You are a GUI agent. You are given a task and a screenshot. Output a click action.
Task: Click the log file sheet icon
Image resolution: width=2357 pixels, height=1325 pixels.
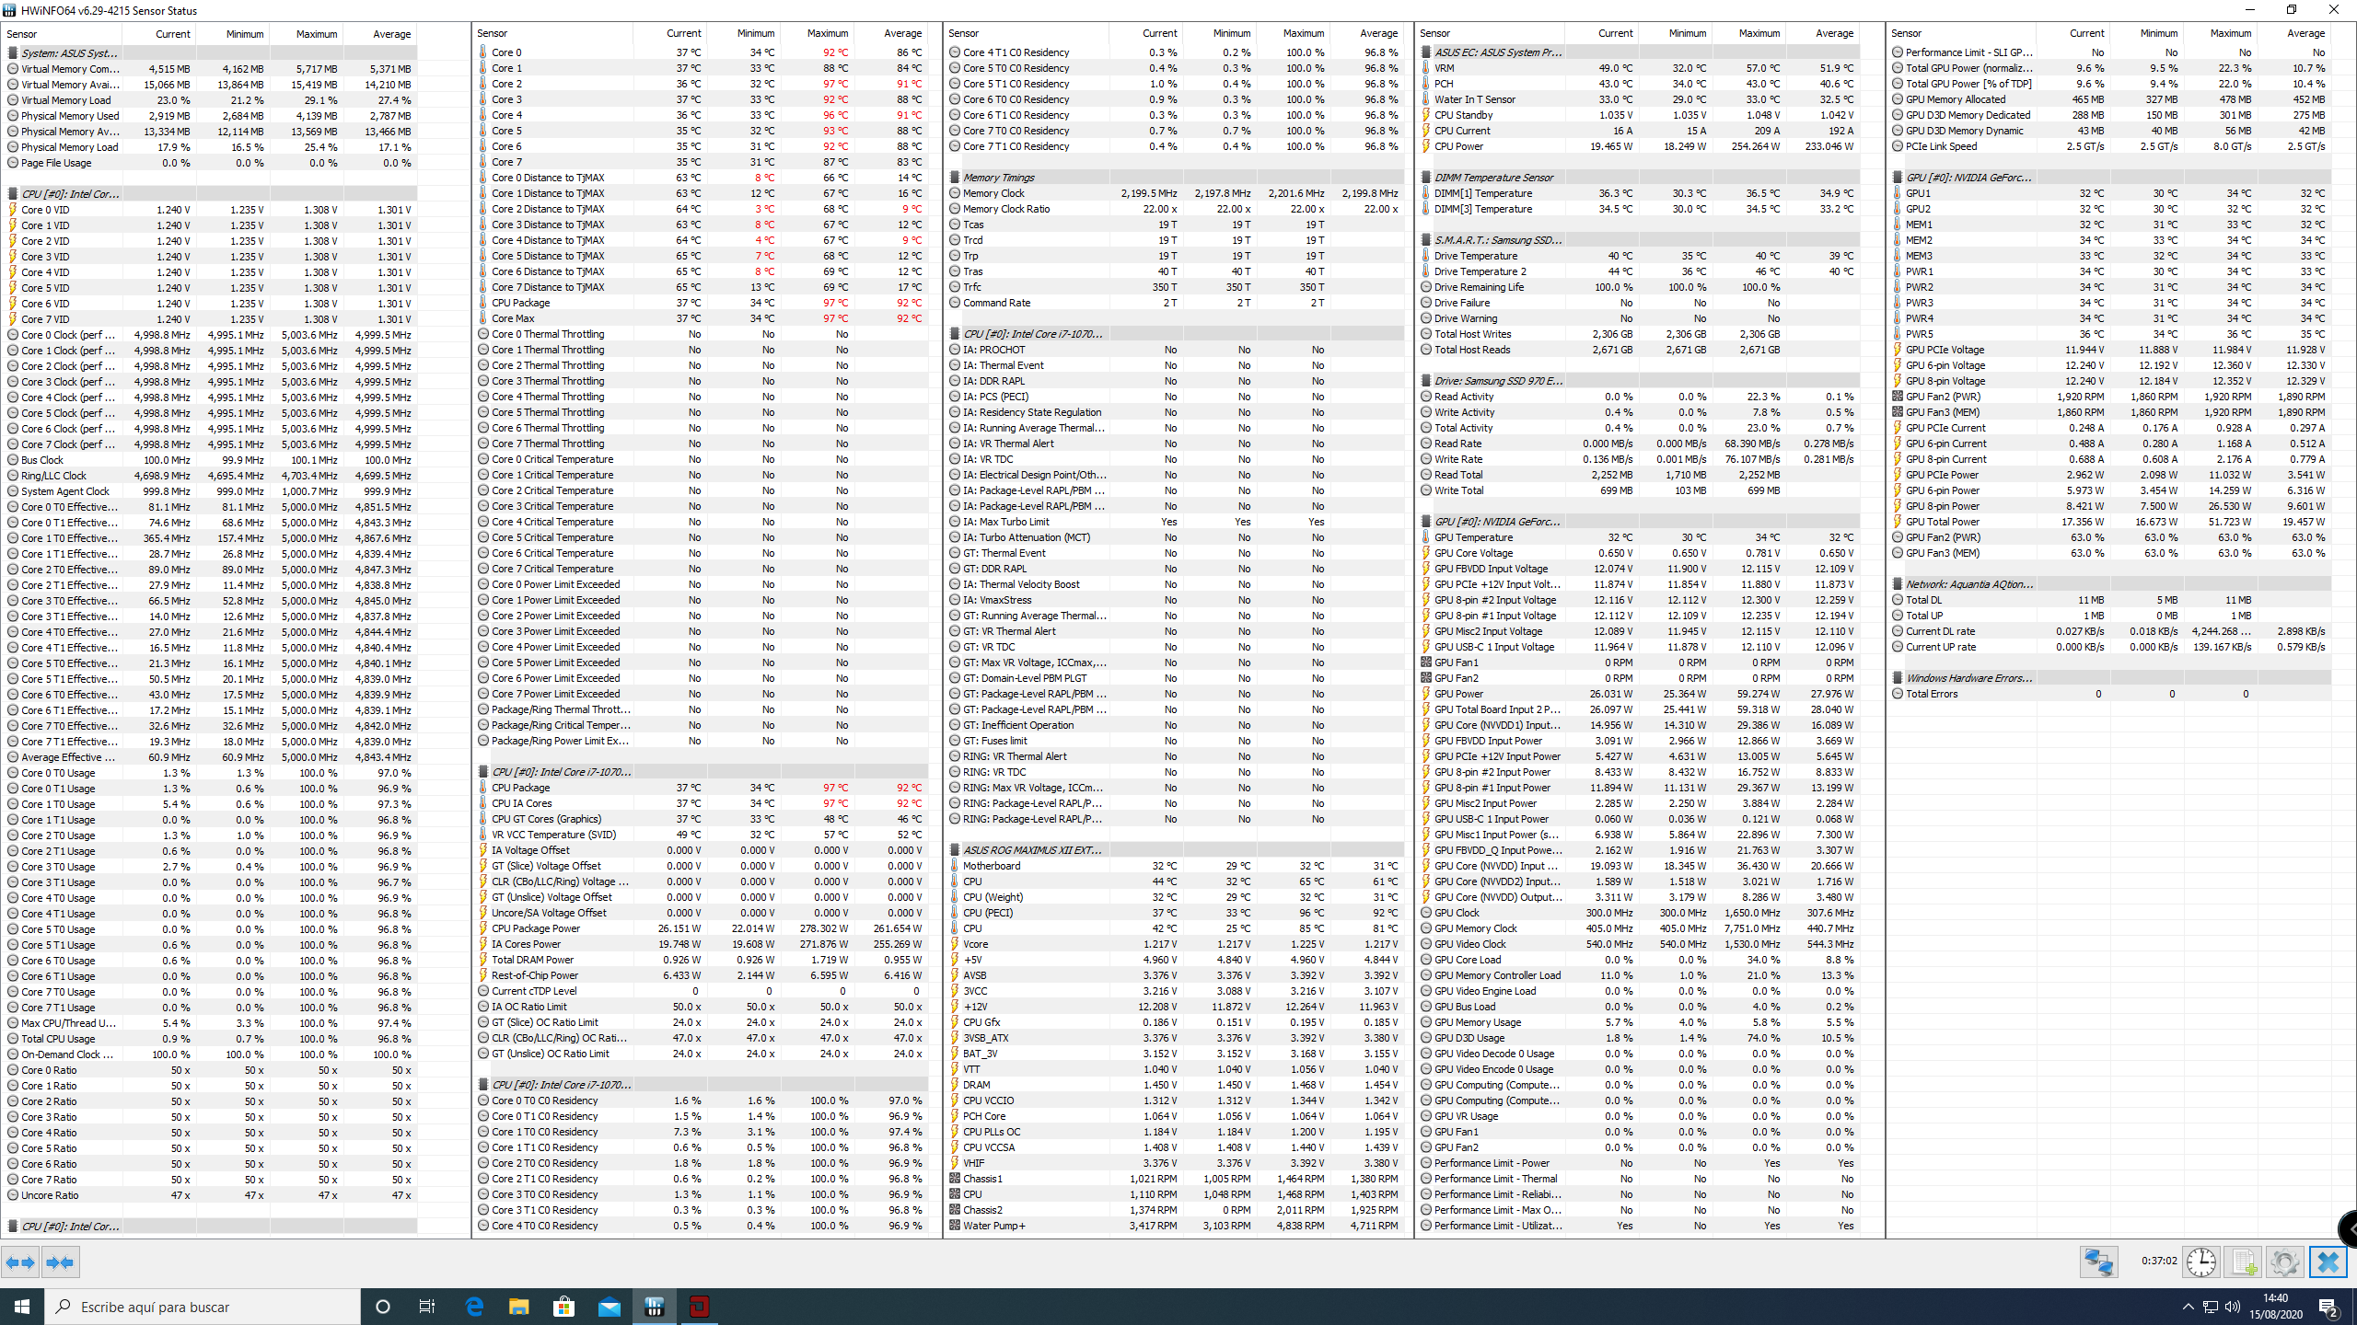[x=2244, y=1262]
